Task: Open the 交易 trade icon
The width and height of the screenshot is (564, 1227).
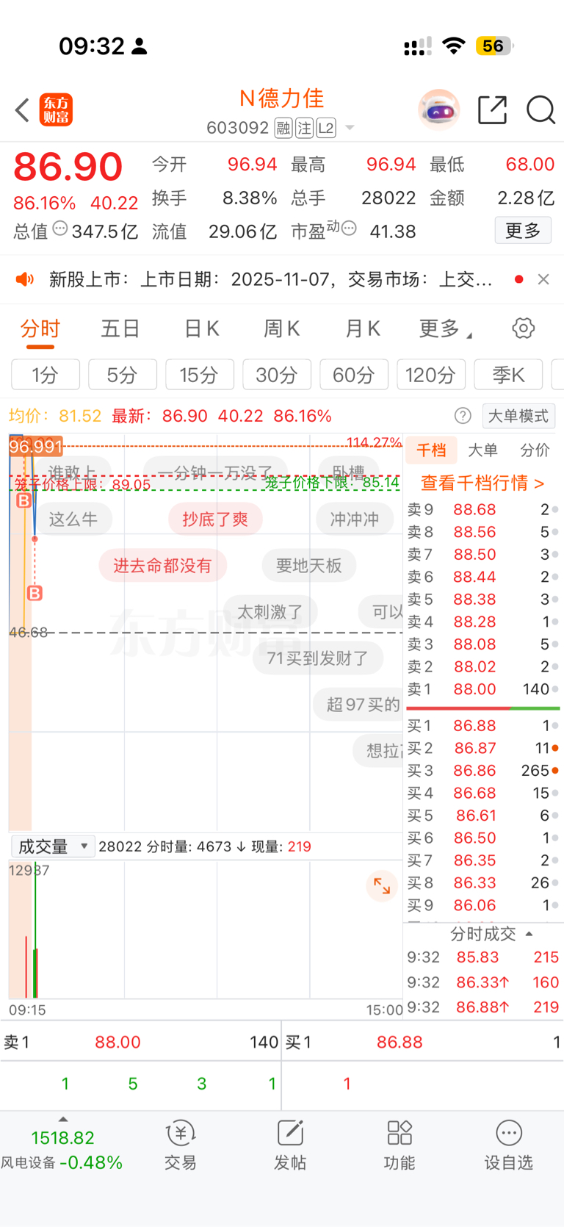Action: point(180,1145)
